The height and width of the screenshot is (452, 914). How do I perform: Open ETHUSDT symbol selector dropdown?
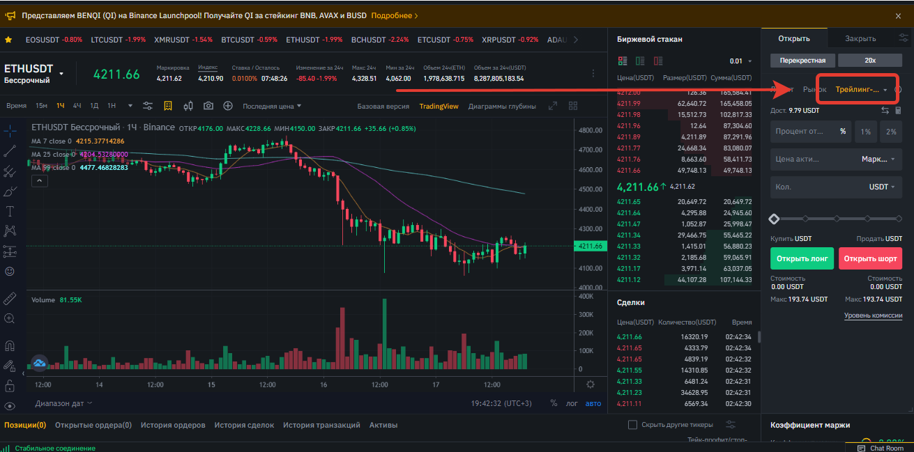click(61, 73)
